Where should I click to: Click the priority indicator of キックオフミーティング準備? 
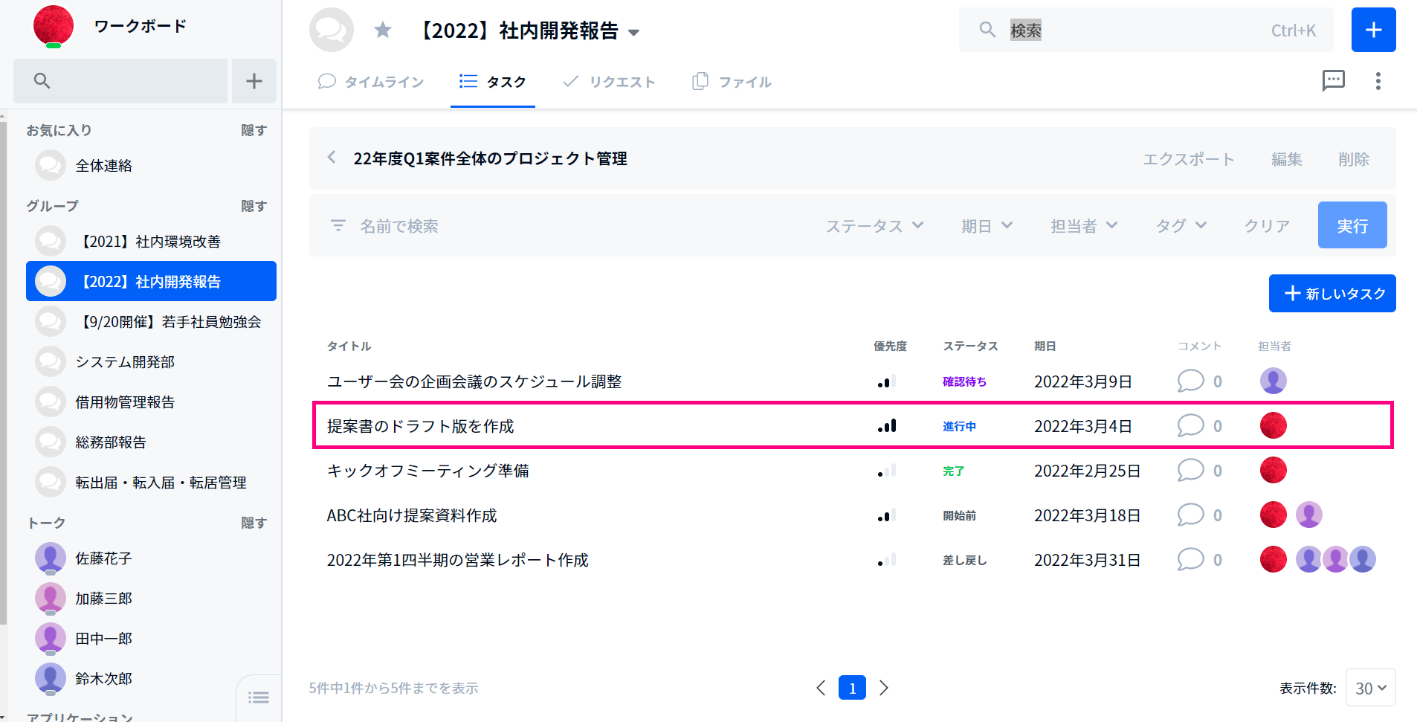click(886, 470)
